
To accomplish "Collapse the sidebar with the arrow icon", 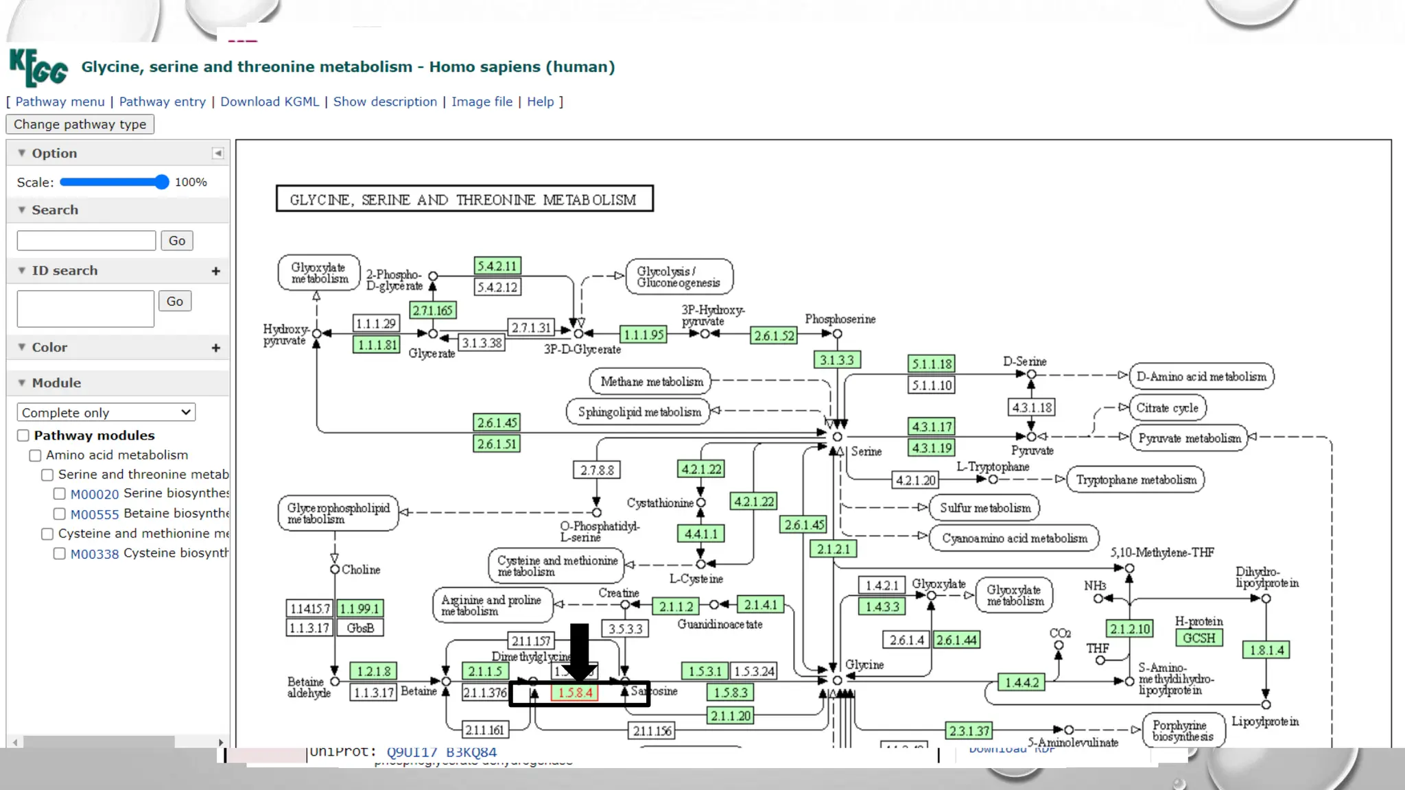I will [217, 153].
